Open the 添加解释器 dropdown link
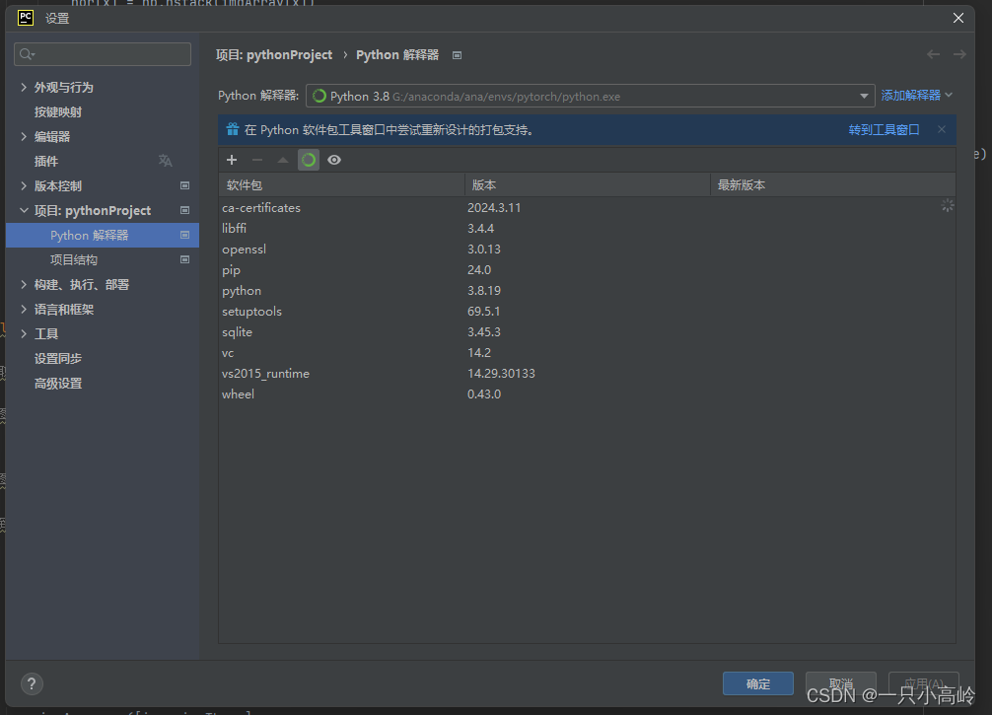 tap(916, 95)
